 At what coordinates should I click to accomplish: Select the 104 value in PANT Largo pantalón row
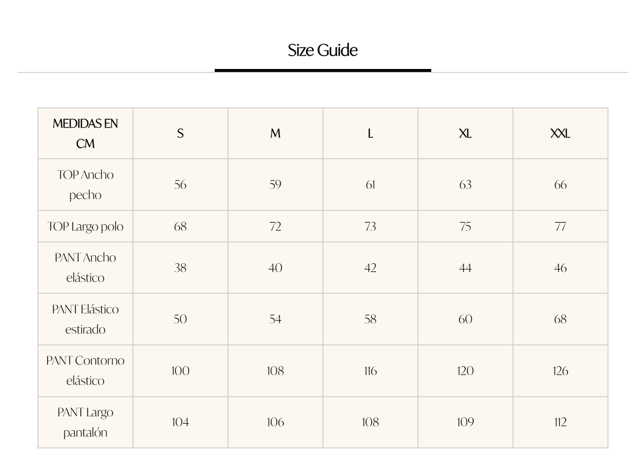click(180, 422)
